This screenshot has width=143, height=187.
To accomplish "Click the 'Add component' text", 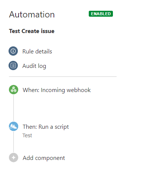I will [44, 158].
